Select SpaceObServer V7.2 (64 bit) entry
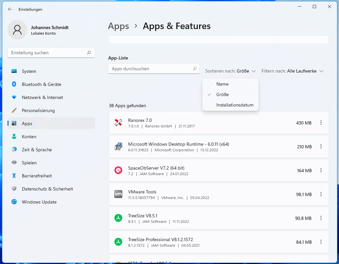Screen dimensions: 339x264 (x=156, y=168)
